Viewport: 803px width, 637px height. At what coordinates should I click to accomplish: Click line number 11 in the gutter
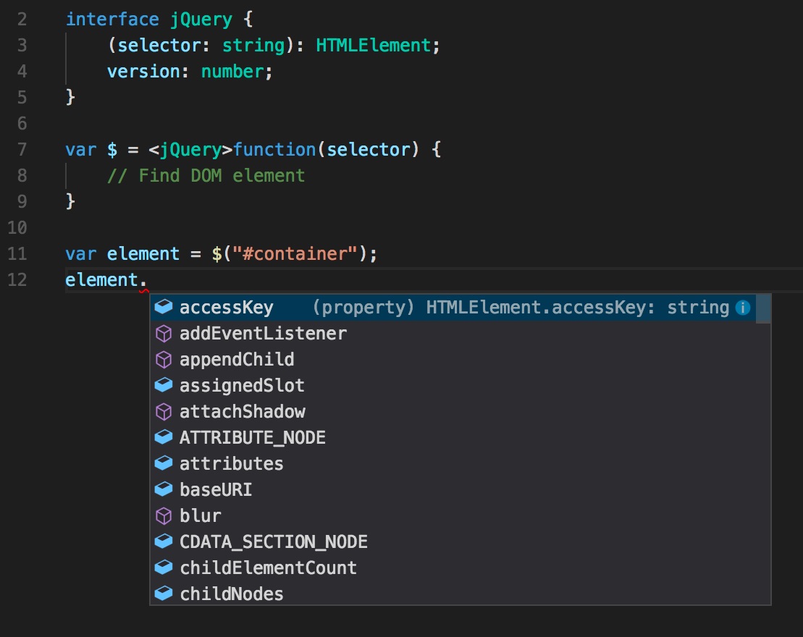click(x=17, y=254)
